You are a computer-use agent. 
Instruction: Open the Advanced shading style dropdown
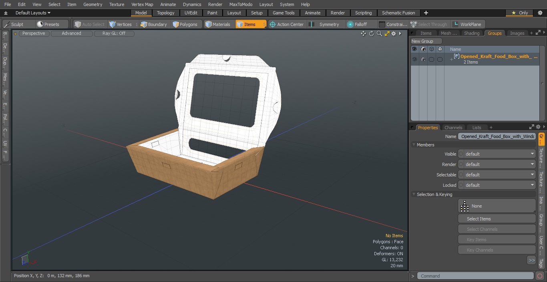[71, 34]
